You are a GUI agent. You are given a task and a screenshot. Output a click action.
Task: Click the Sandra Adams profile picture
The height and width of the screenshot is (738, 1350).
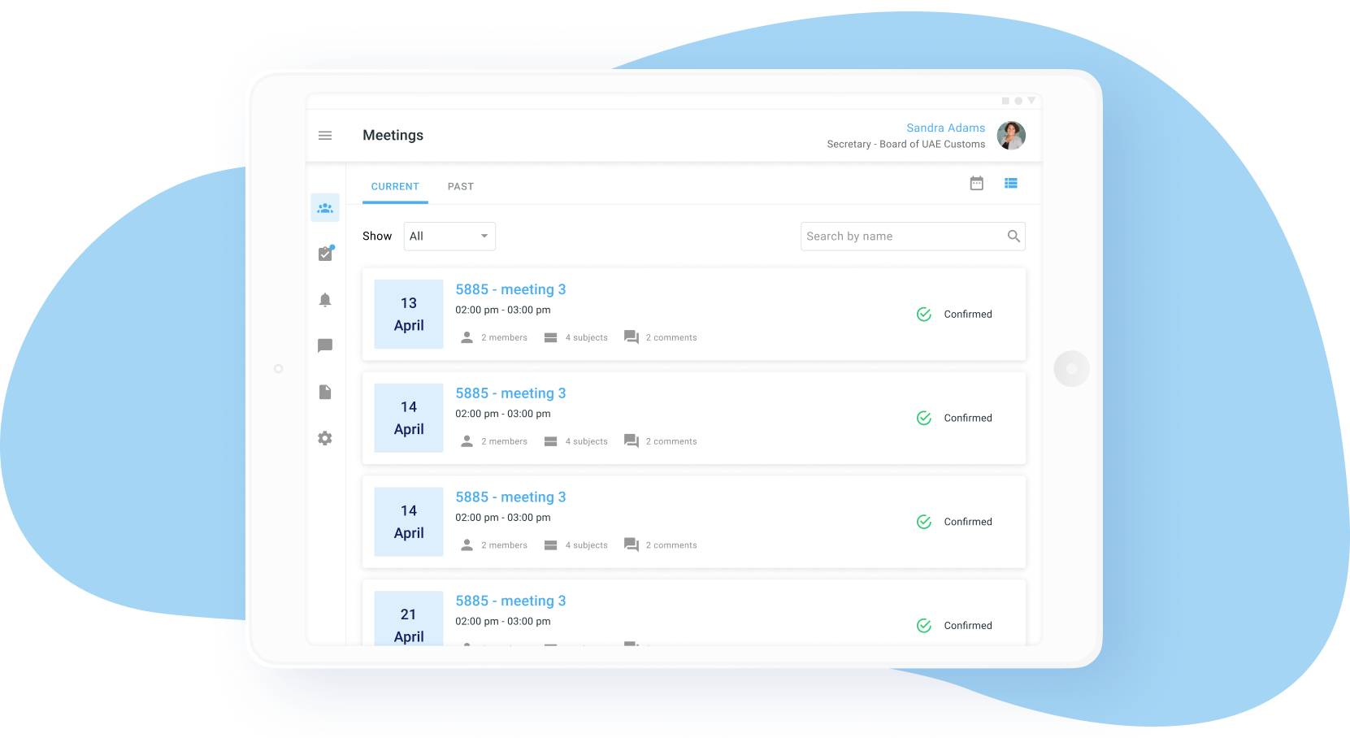(1011, 136)
